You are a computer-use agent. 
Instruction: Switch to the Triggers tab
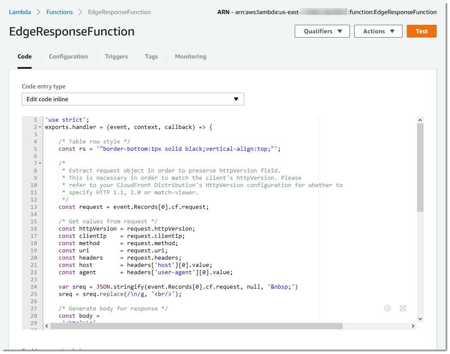click(x=116, y=56)
